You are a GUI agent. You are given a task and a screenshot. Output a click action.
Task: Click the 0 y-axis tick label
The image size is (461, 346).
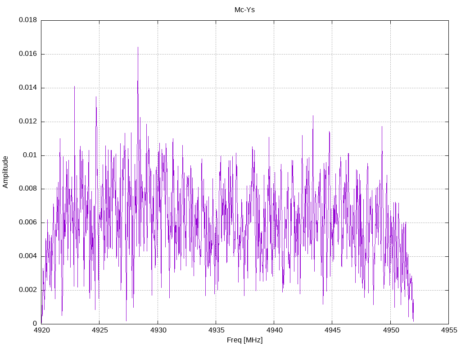(35, 323)
